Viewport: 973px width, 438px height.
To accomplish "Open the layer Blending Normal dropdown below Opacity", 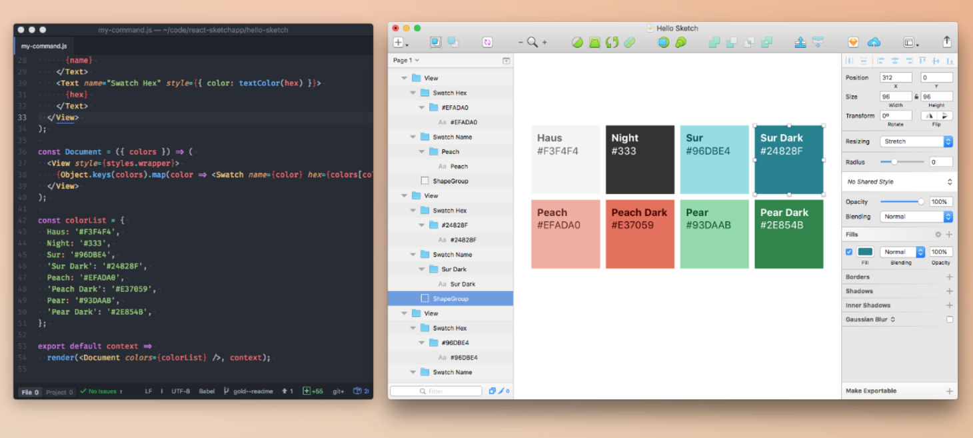I will point(916,217).
